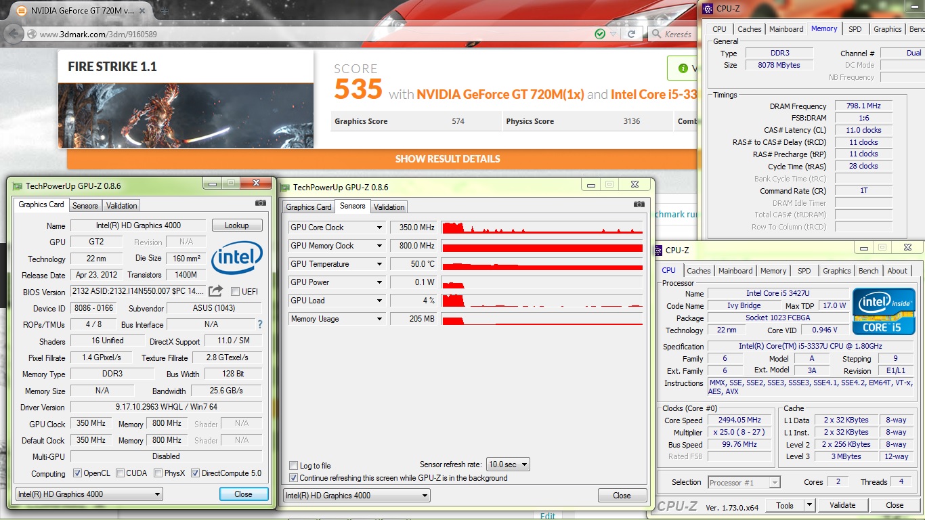Click the BIOS share/export icon in GPU-Z

point(215,291)
